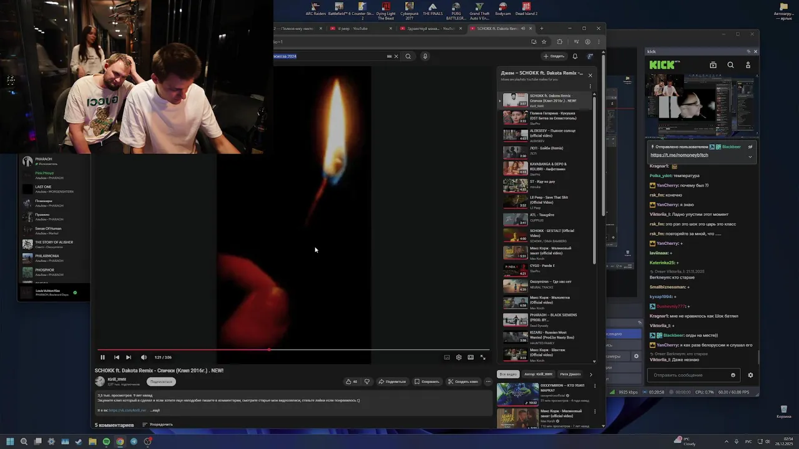Image resolution: width=799 pixels, height=449 pixels.
Task: Switch to Полковнику никто browser tab
Action: coord(298,29)
